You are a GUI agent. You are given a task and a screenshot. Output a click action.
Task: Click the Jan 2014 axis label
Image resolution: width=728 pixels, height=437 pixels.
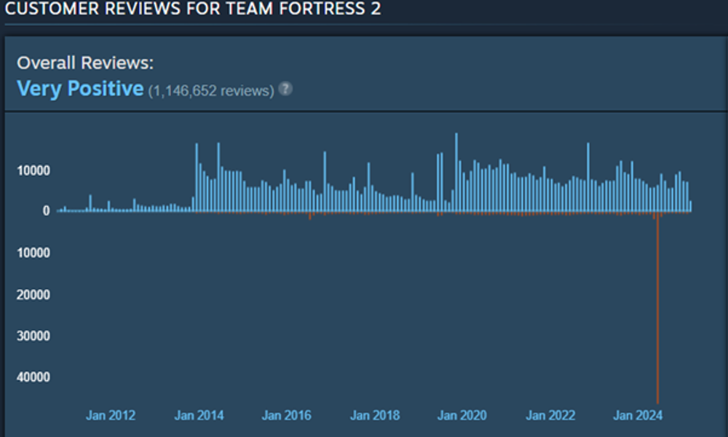coord(199,416)
